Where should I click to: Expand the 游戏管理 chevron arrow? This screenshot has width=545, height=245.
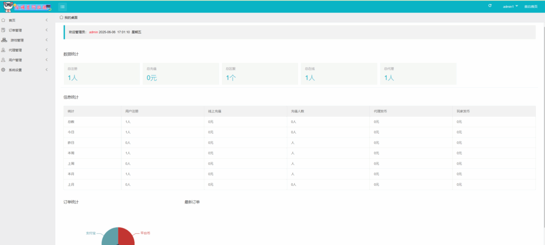click(47, 40)
